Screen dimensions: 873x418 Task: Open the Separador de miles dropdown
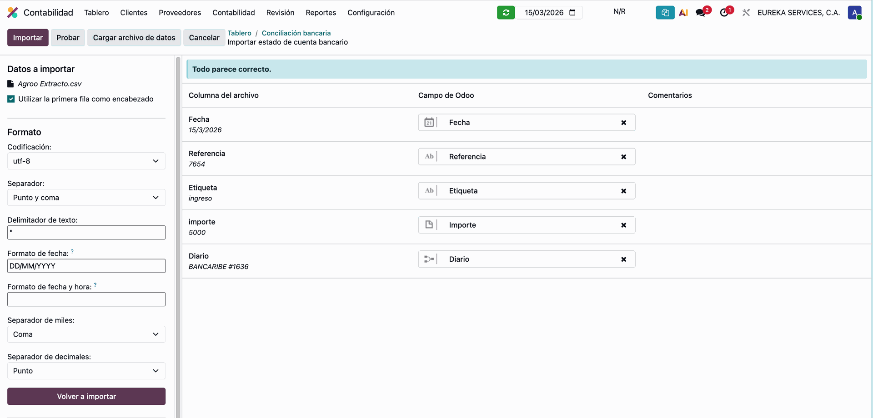click(86, 334)
